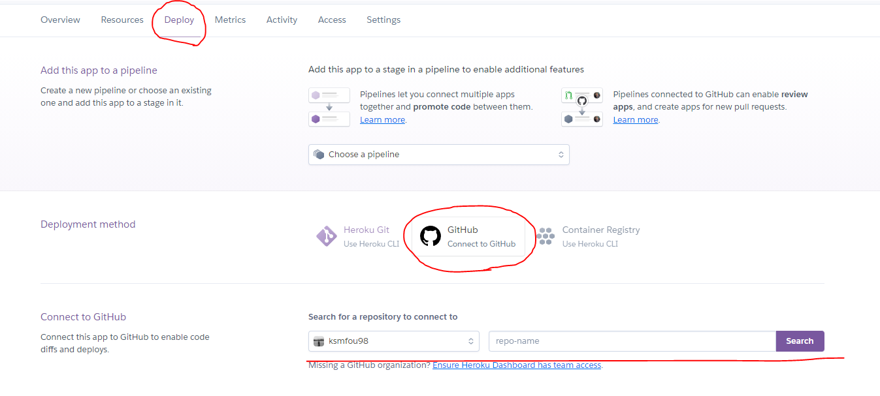The width and height of the screenshot is (880, 396).
Task: Open Learn more link about promoting code
Action: 382,120
